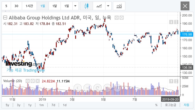Select the candlestick chart type
The image size is (195, 110).
[x=86, y=6]
